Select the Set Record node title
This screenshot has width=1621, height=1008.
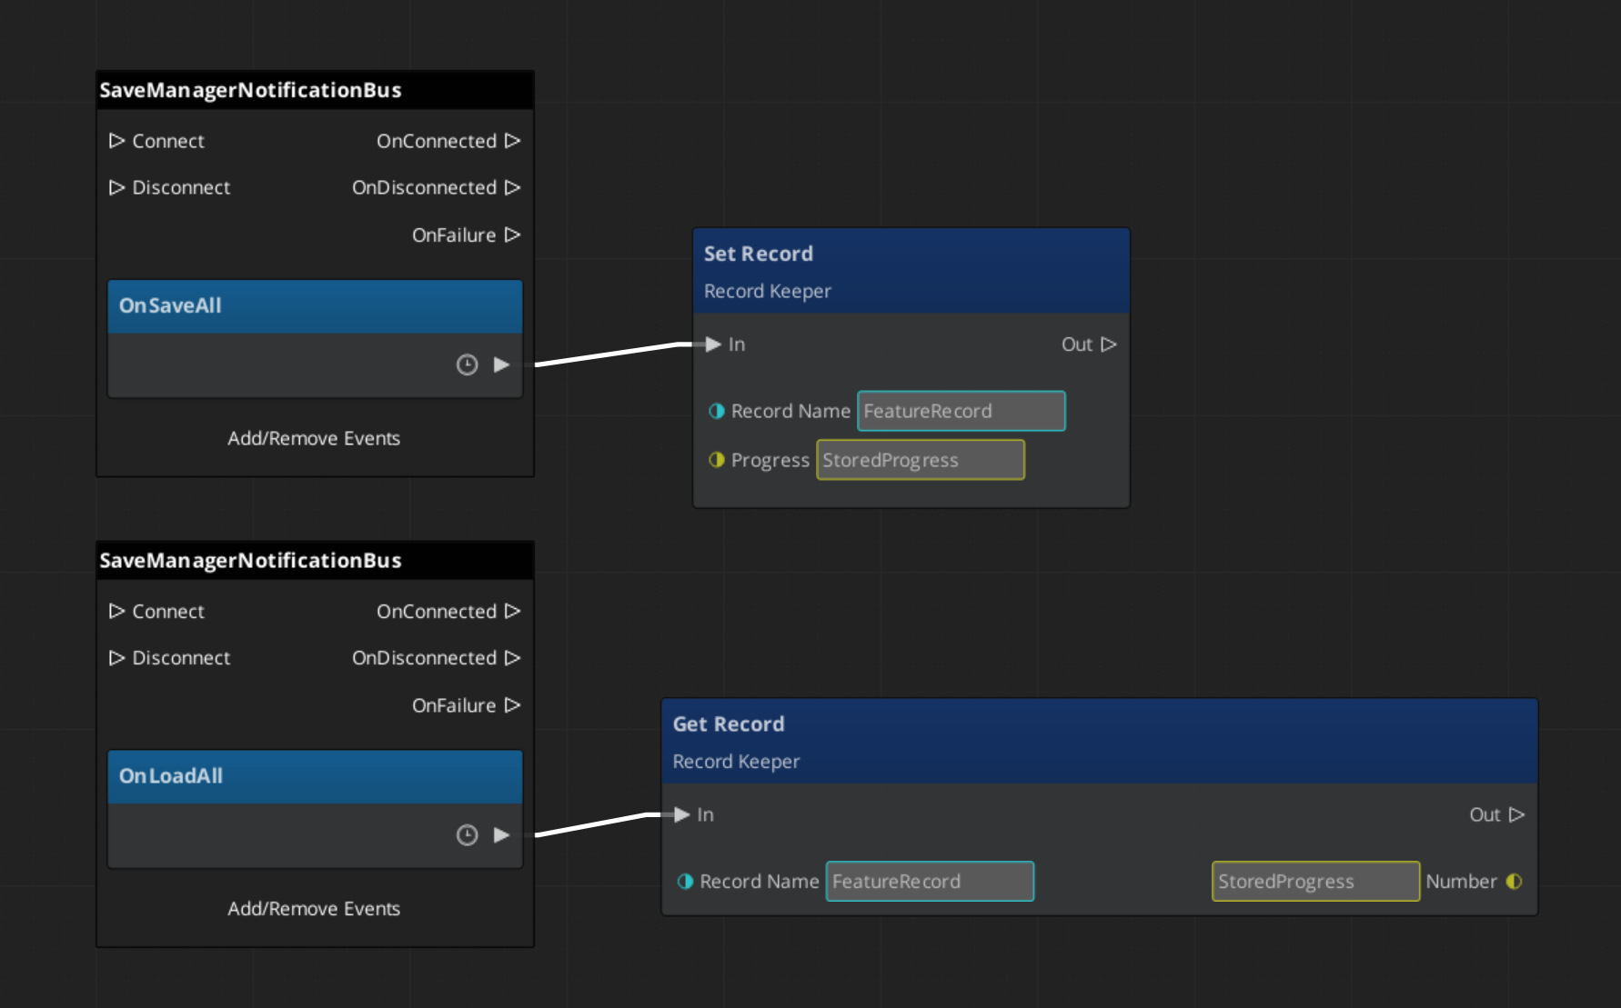click(759, 254)
